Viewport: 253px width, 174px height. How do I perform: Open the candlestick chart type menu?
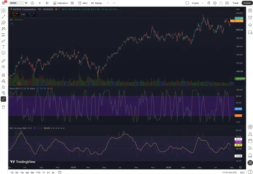[x=47, y=3]
